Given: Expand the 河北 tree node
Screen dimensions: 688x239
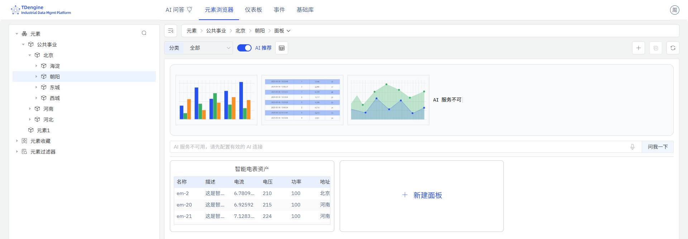Looking at the screenshot, I should tap(30, 119).
